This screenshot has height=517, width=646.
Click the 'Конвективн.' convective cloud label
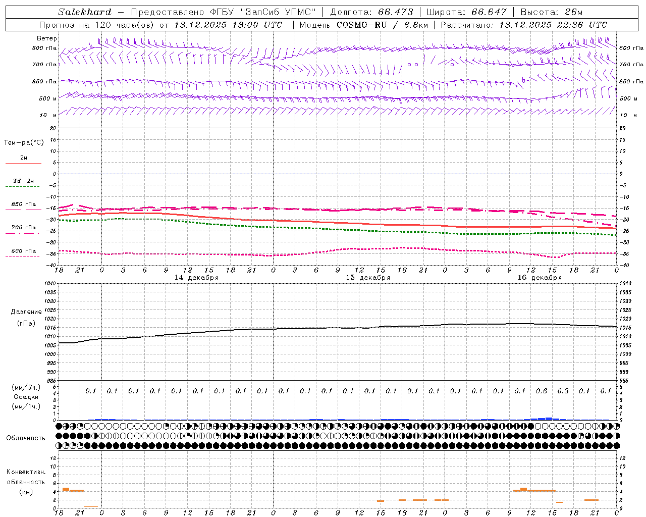pyautogui.click(x=26, y=472)
